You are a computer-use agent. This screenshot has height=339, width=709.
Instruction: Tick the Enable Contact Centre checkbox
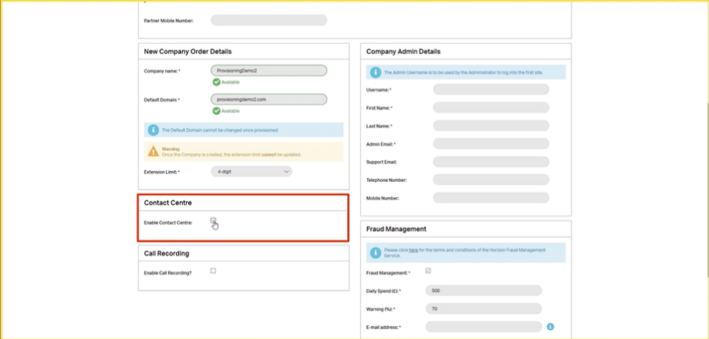tap(213, 220)
